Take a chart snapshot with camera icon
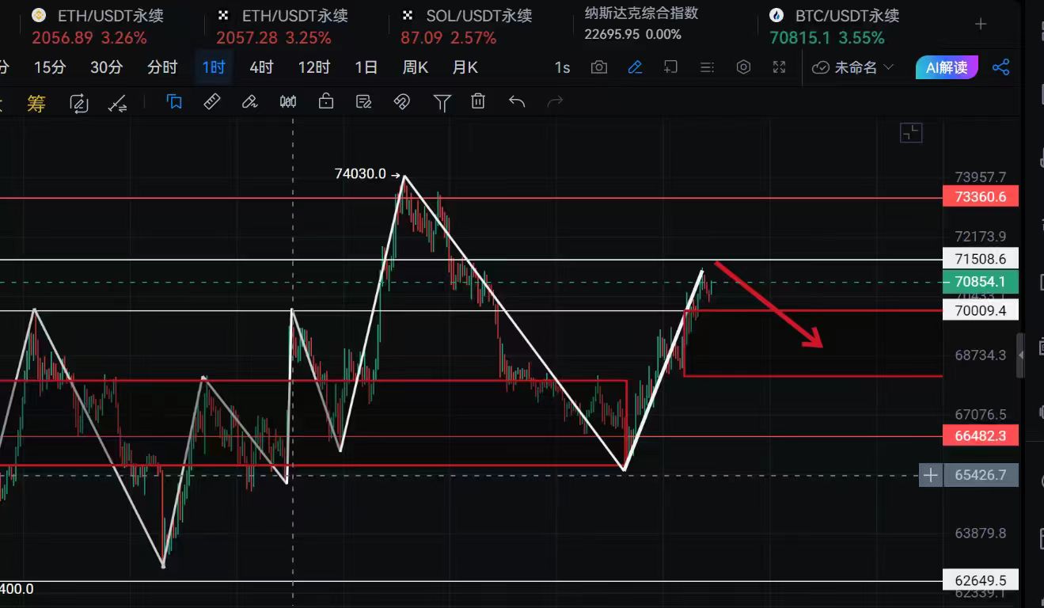The height and width of the screenshot is (608, 1044). tap(599, 67)
